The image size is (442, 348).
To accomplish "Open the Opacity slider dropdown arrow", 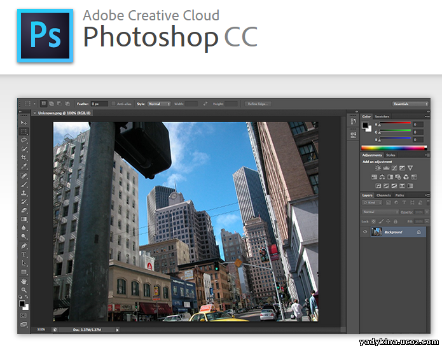I will coord(427,212).
